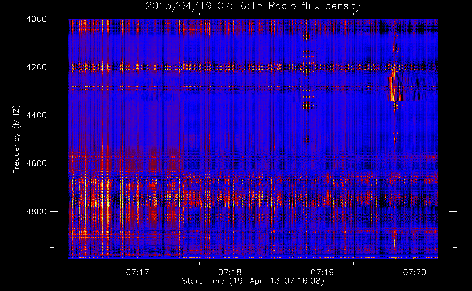Click the 07:18 time tick label
This screenshot has width=472, height=291.
tap(230, 272)
